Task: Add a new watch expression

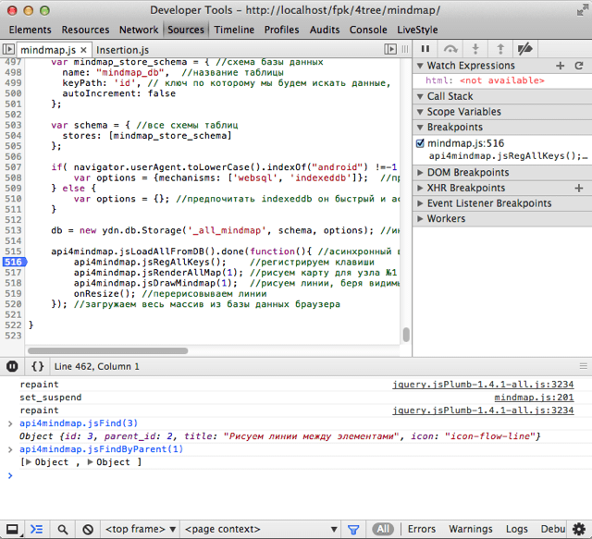Action: tap(560, 66)
